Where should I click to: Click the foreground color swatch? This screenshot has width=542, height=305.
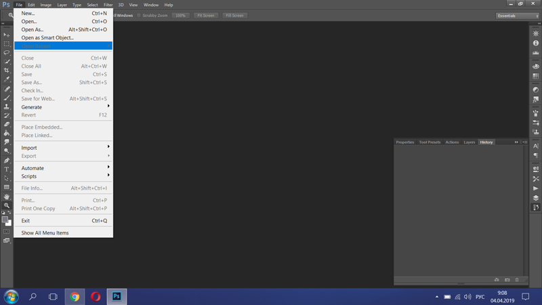[x=5, y=219]
